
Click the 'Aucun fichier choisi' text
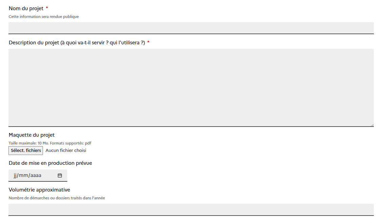tap(66, 150)
